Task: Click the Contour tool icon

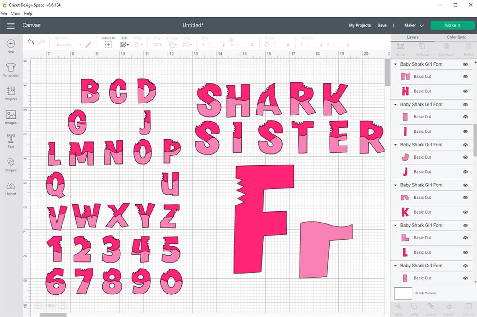Action: tap(468, 306)
